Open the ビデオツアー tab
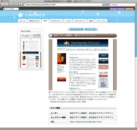 [56, 21]
